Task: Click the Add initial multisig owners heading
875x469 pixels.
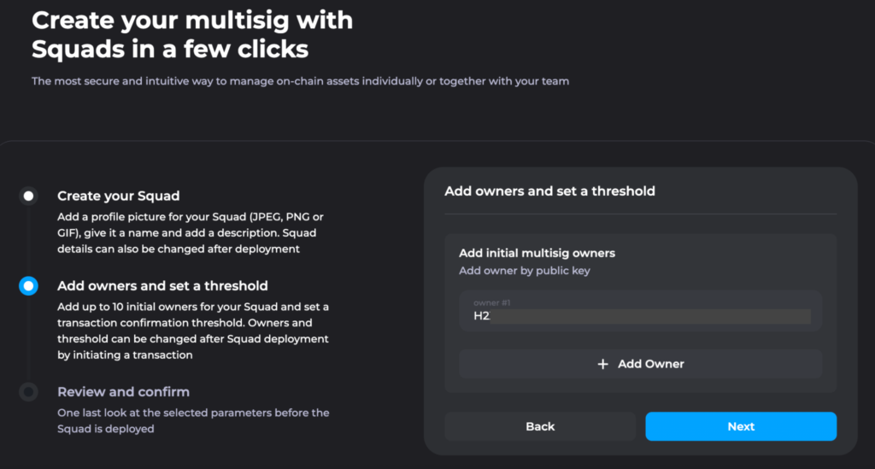Action: [x=537, y=253]
